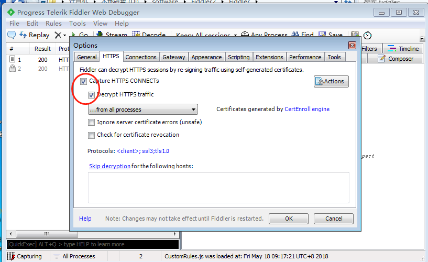The width and height of the screenshot is (428, 262).
Task: Open the View menu
Action: point(100,24)
